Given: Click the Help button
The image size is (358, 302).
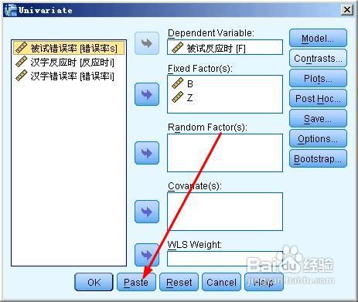Looking at the screenshot, I should [x=264, y=282].
